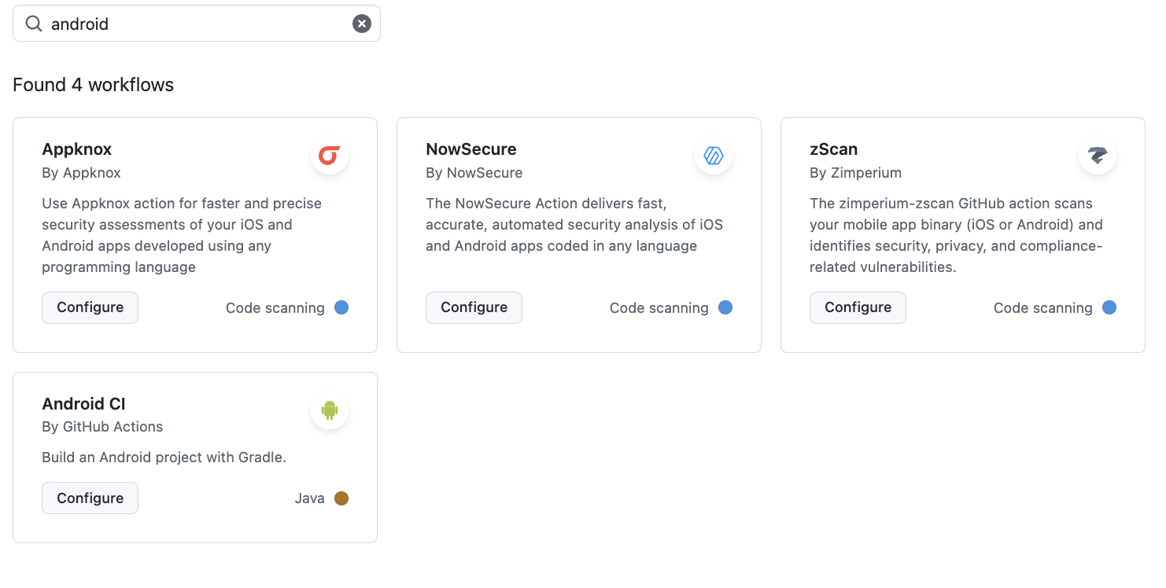Click the search magnifier icon
1166x588 pixels.
(x=33, y=24)
